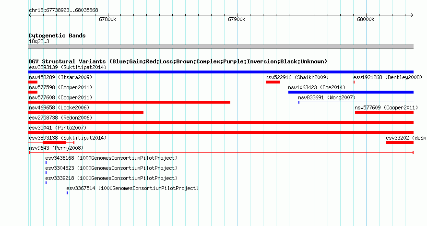Click the 18q22.3 band label
Screen dimensions: 427x226
click(39, 41)
